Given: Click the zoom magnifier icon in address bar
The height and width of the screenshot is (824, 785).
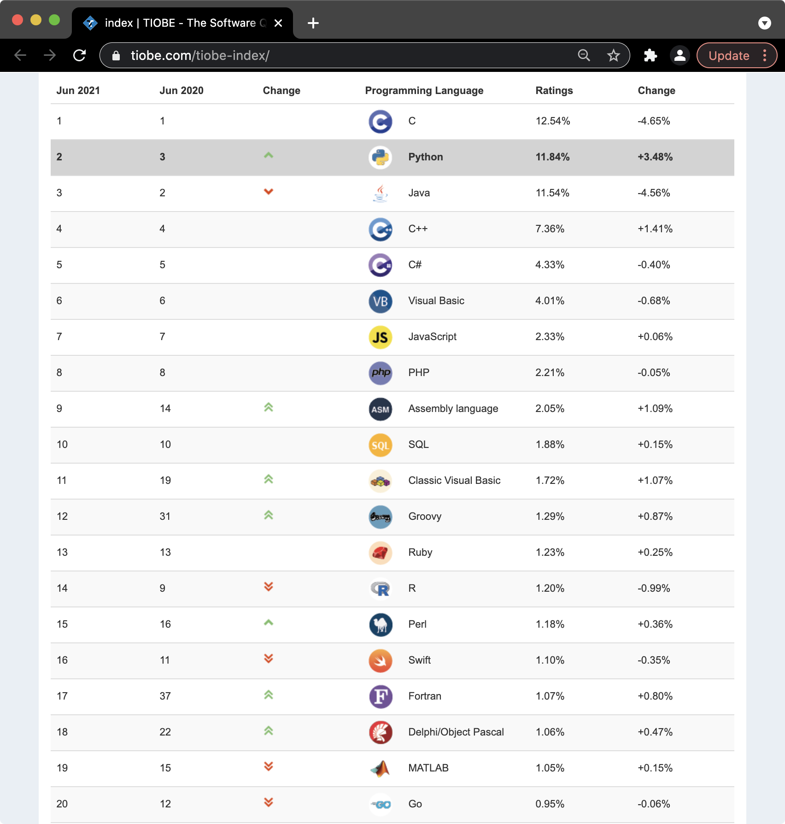Looking at the screenshot, I should [x=584, y=56].
